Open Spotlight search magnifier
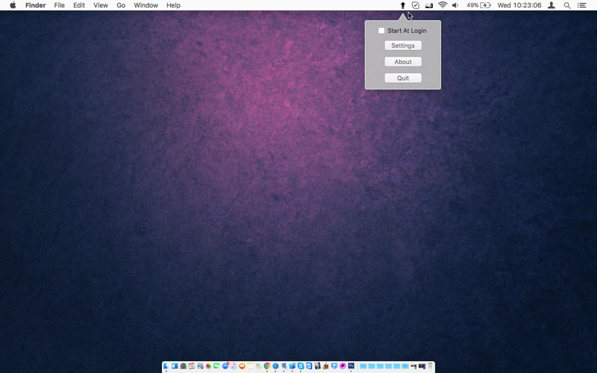597x373 pixels. (x=567, y=5)
